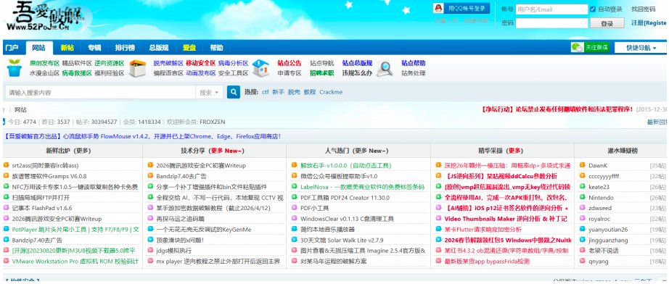Click the icon beside 深挖26年赣州一模压轴 post
This screenshot has height=284, width=669.
438,165
